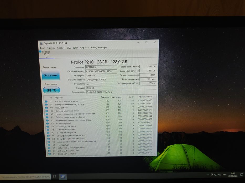Click the Текущее column header
This screenshot has width=245, height=183.
point(105,97)
